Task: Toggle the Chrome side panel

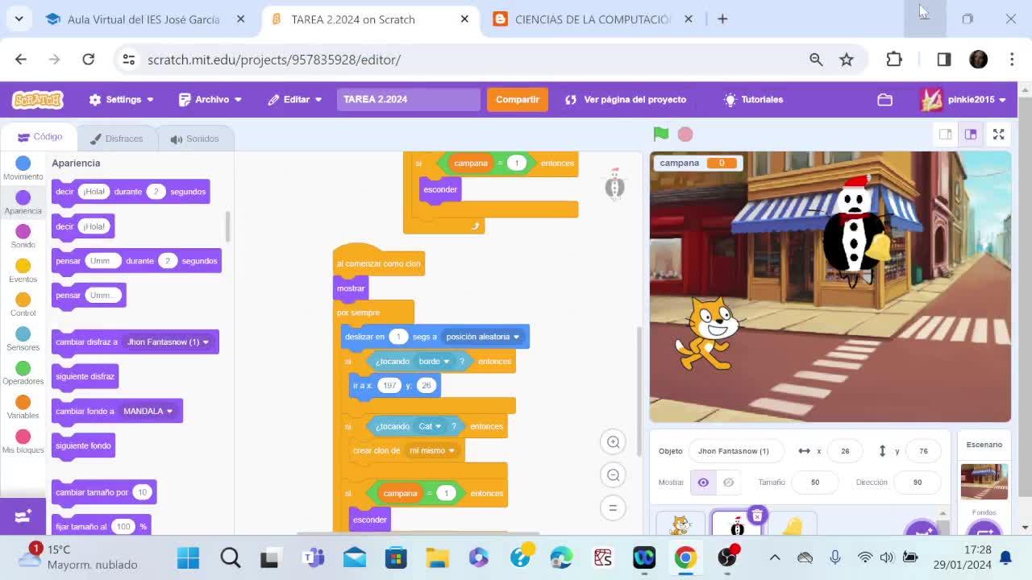Action: (944, 60)
